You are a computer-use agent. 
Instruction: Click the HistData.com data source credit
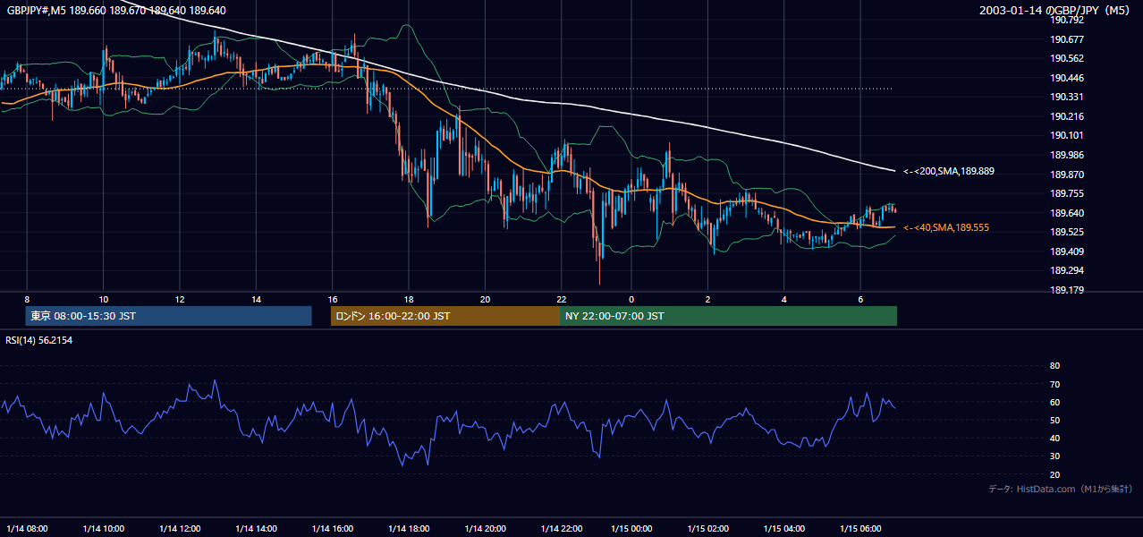pyautogui.click(x=1060, y=489)
